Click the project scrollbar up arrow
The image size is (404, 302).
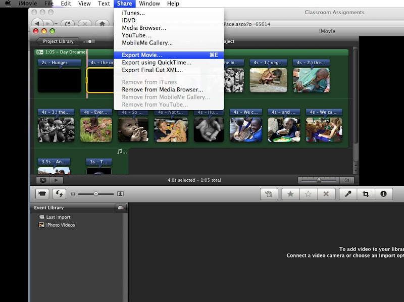pos(356,165)
